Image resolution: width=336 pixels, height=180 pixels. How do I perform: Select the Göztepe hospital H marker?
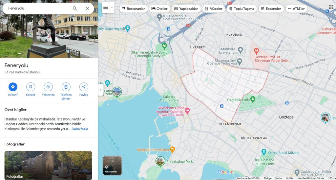[256, 51]
